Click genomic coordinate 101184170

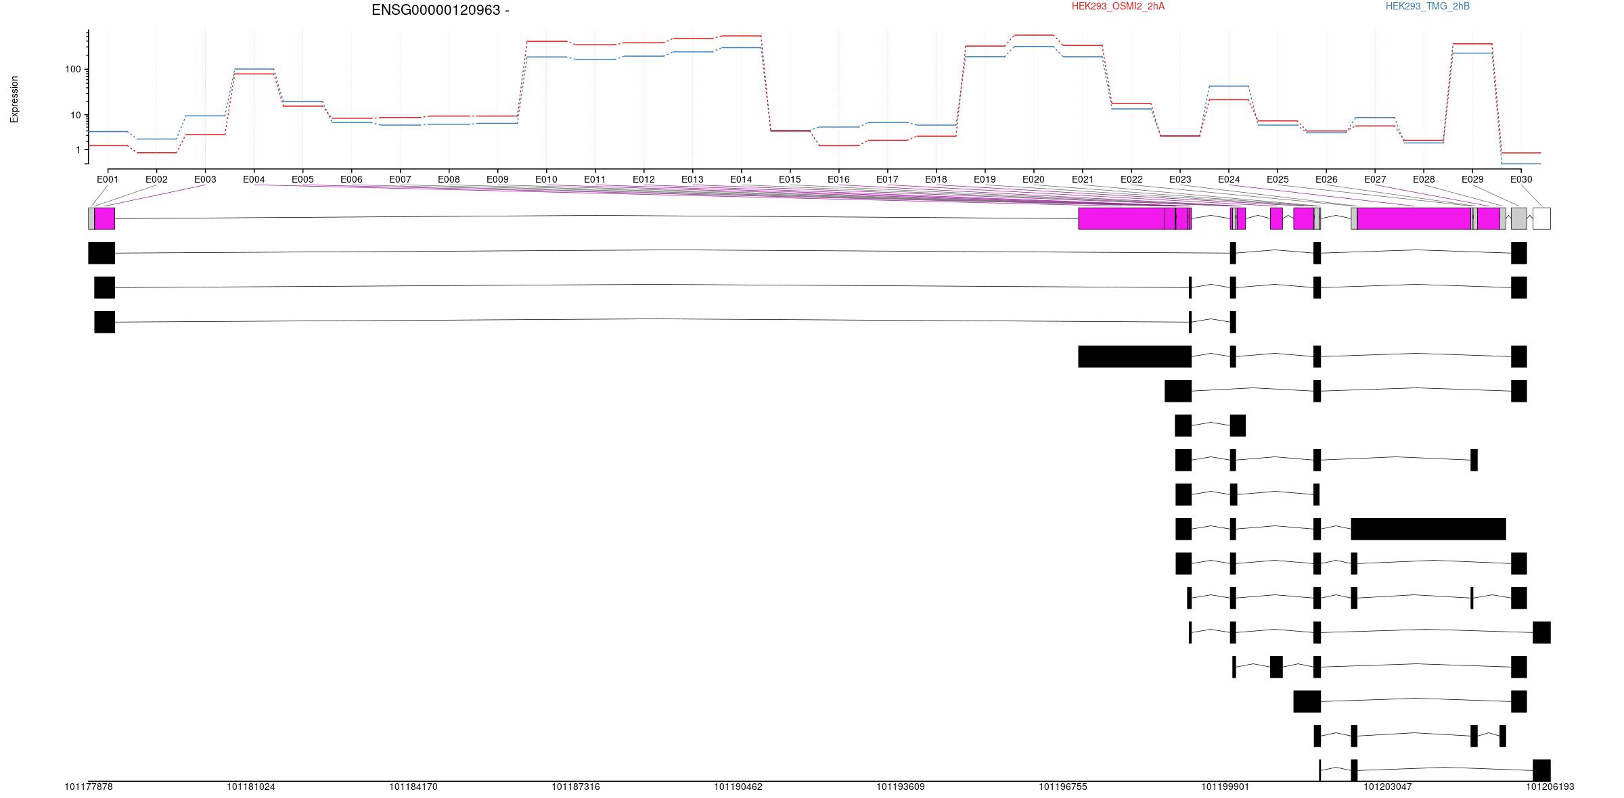pos(413,787)
